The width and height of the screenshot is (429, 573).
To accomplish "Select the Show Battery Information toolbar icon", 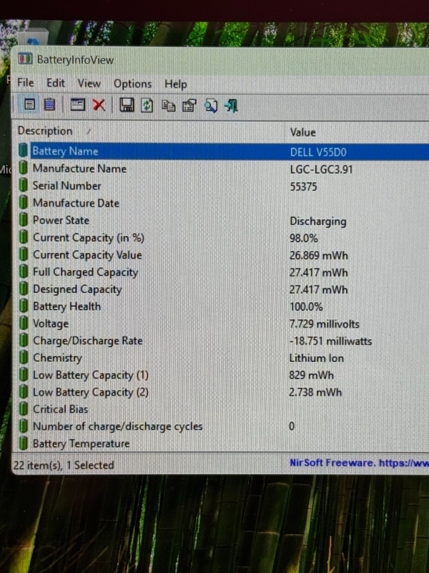I will click(x=30, y=105).
